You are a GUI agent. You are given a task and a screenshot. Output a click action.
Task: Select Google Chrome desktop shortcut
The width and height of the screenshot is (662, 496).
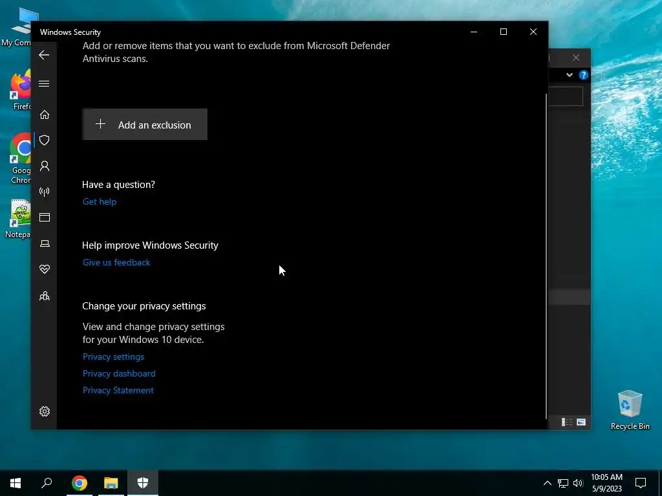pos(20,159)
